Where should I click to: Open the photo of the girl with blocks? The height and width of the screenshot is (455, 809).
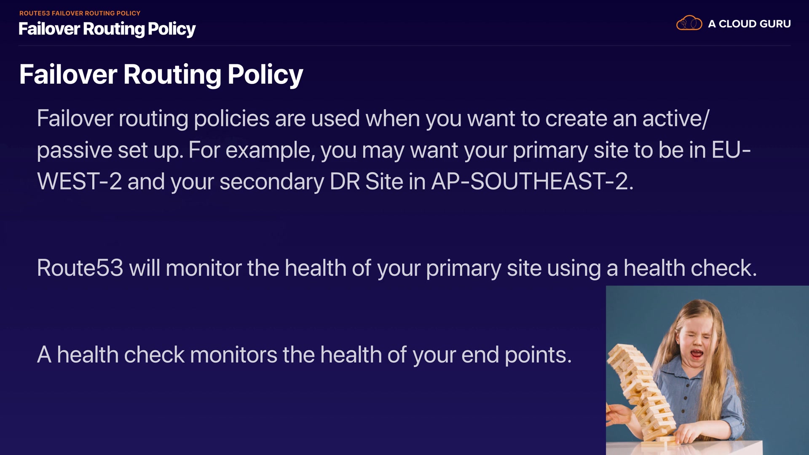click(707, 370)
